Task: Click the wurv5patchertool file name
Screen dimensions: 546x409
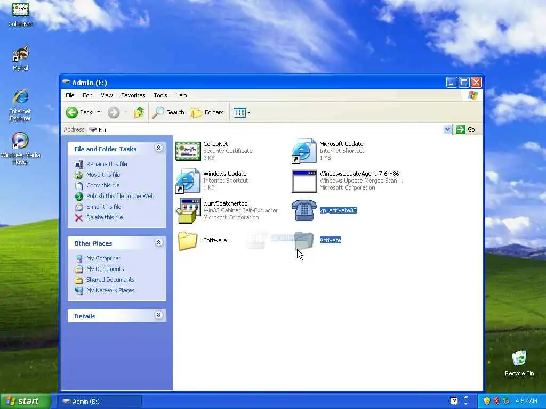Action: tap(226, 203)
